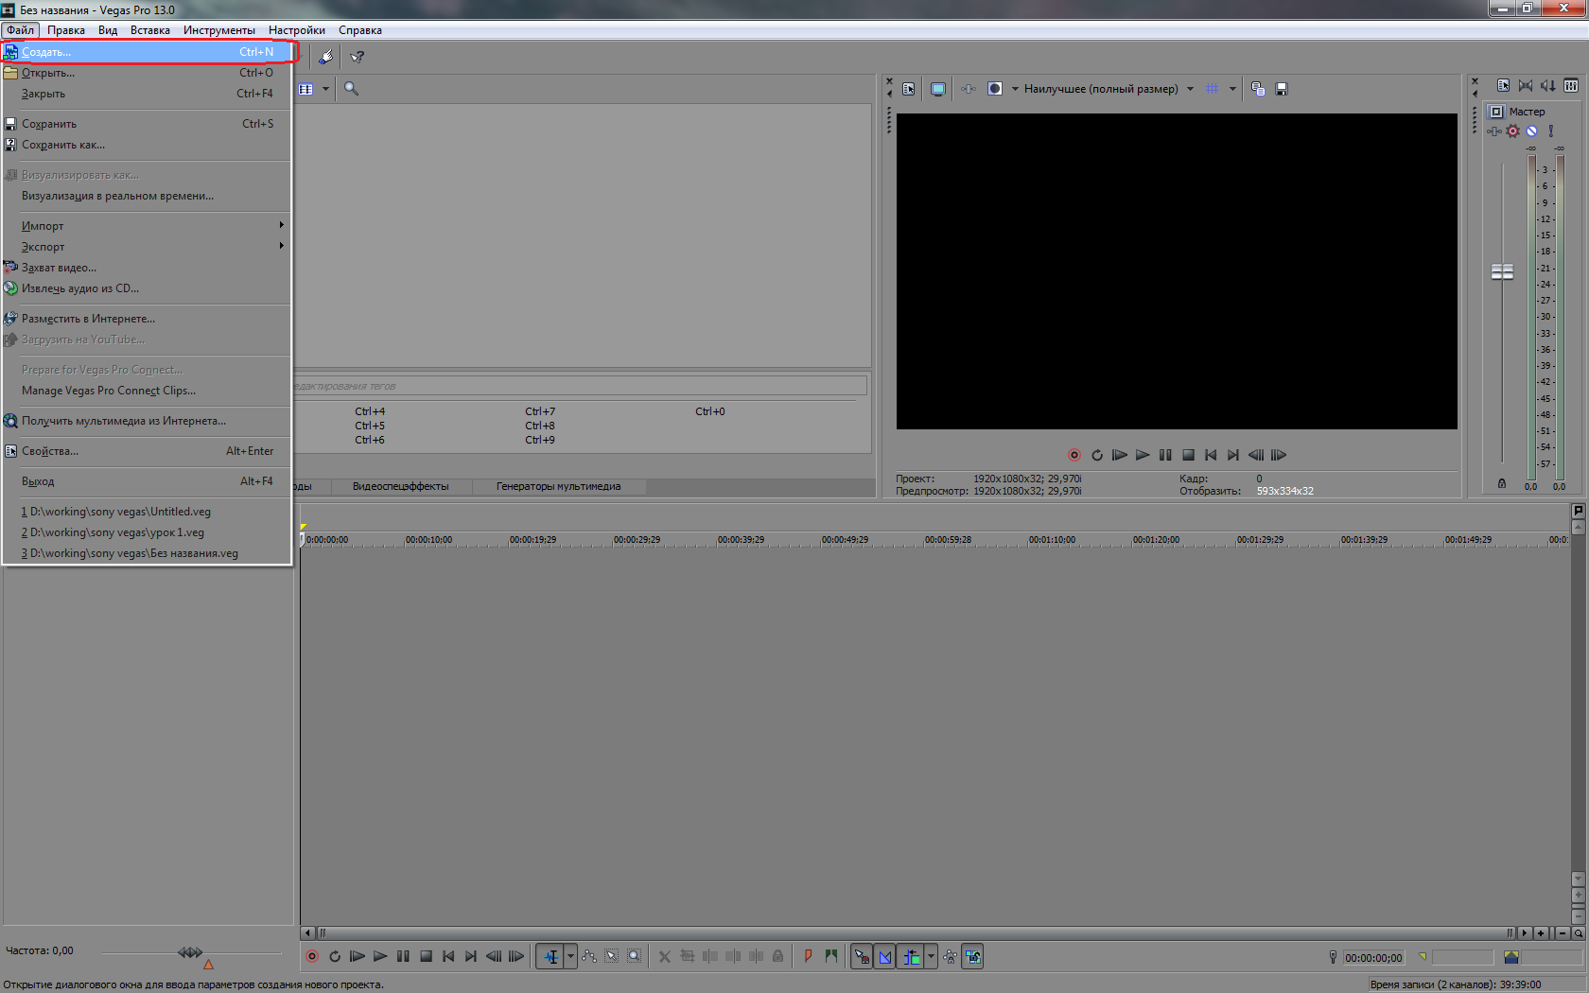Go to start under the video preview
The image size is (1589, 993).
point(1211,455)
